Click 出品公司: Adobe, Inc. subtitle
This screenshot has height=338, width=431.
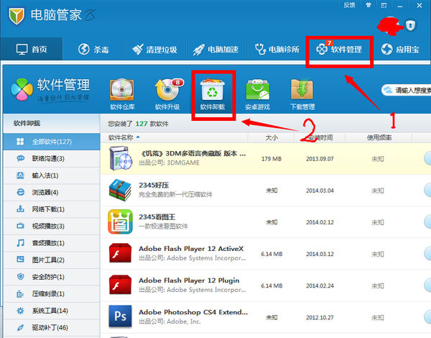pyautogui.click(x=170, y=321)
